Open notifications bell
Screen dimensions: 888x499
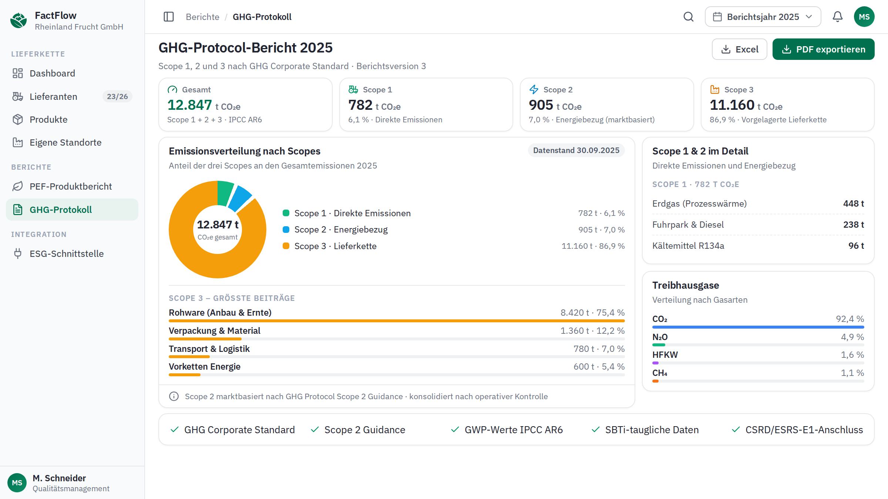pos(838,17)
